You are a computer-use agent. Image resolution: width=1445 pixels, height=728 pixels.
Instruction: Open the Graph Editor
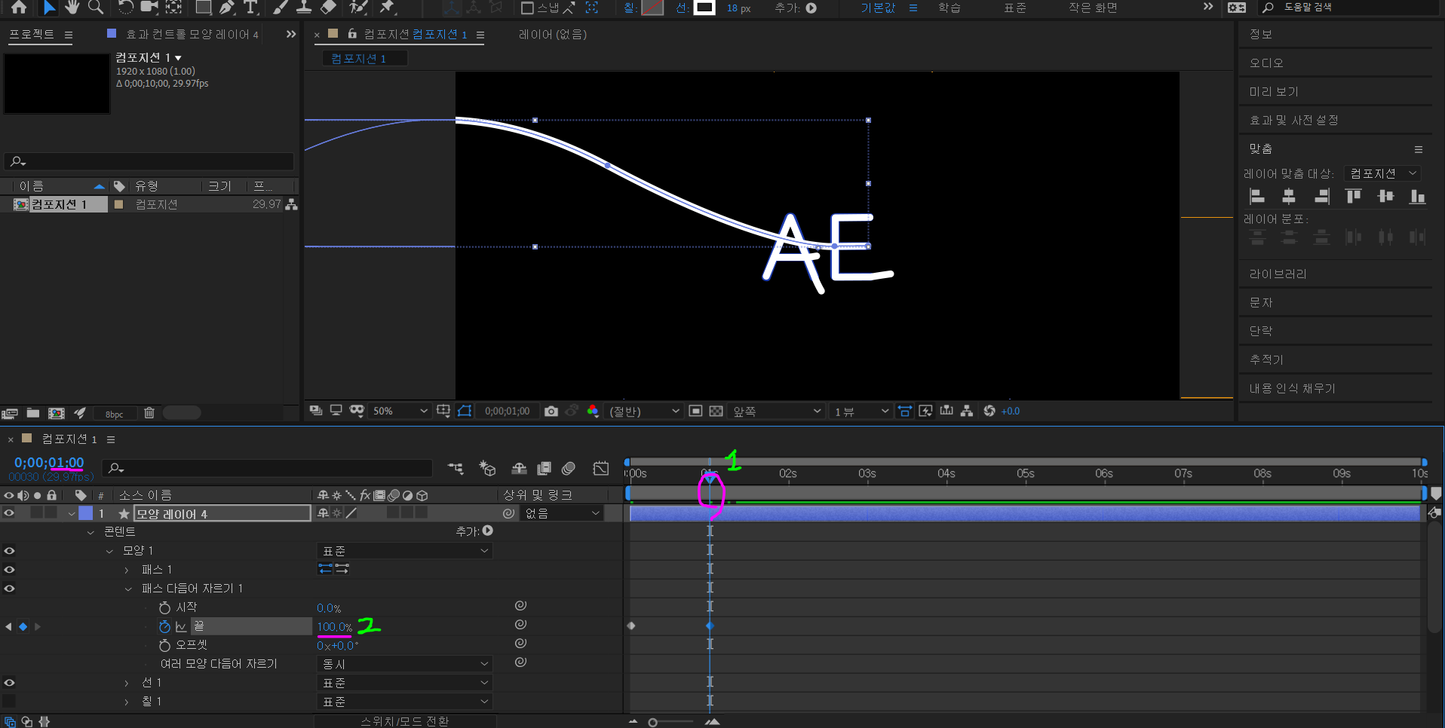pos(601,469)
